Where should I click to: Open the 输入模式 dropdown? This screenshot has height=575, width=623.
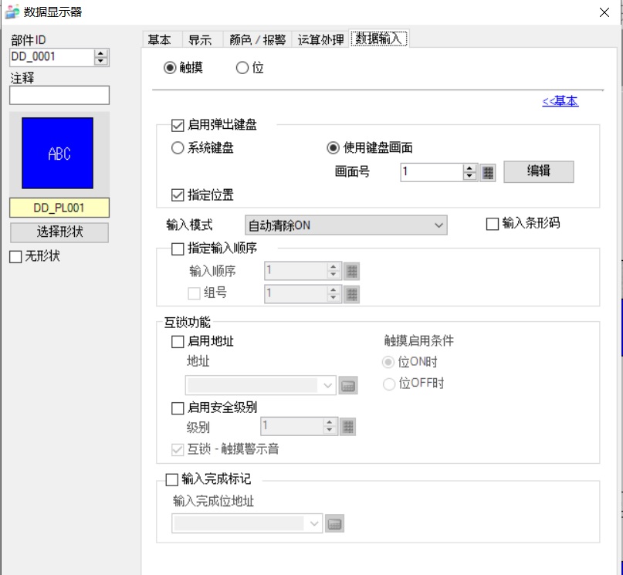(346, 225)
